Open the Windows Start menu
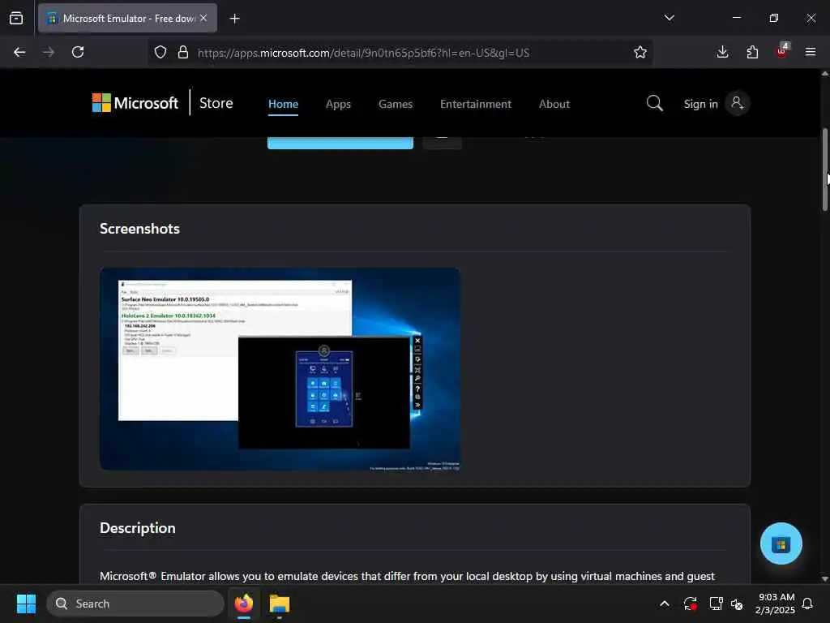 point(26,604)
